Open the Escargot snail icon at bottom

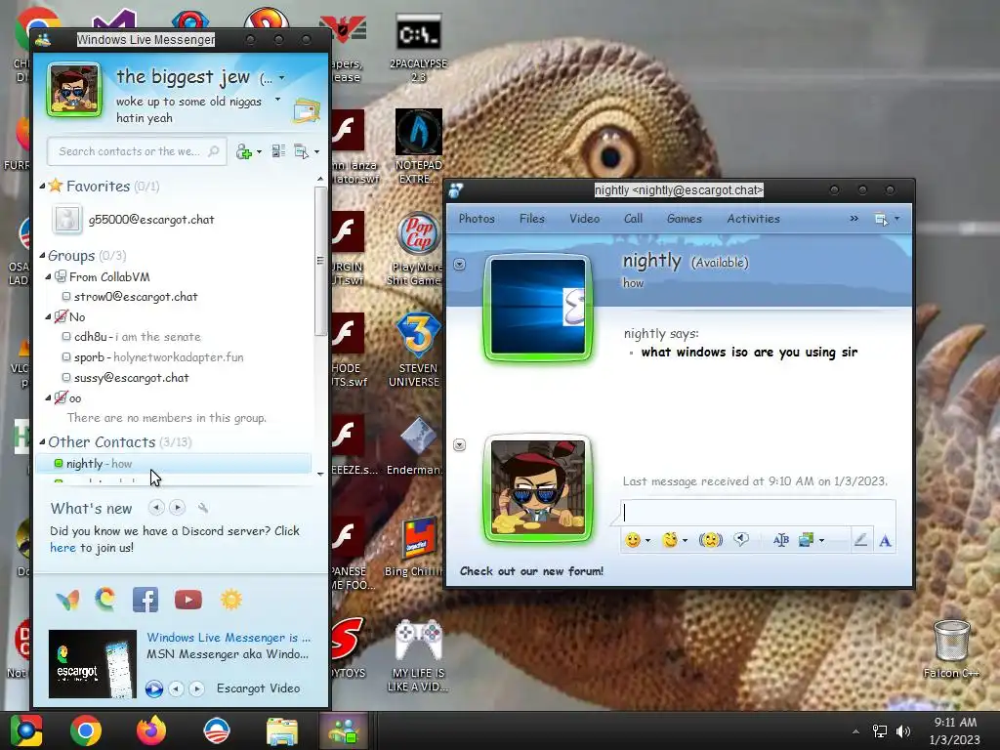(x=105, y=599)
